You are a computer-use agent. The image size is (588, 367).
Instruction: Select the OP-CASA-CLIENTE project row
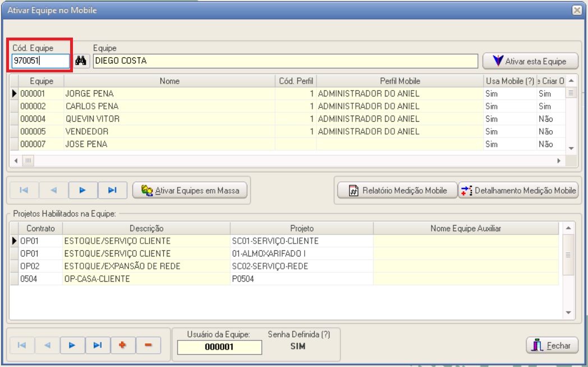coord(146,279)
